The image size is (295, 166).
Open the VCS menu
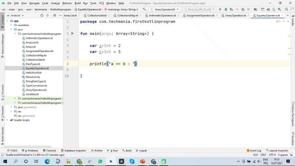(x=101, y=3)
